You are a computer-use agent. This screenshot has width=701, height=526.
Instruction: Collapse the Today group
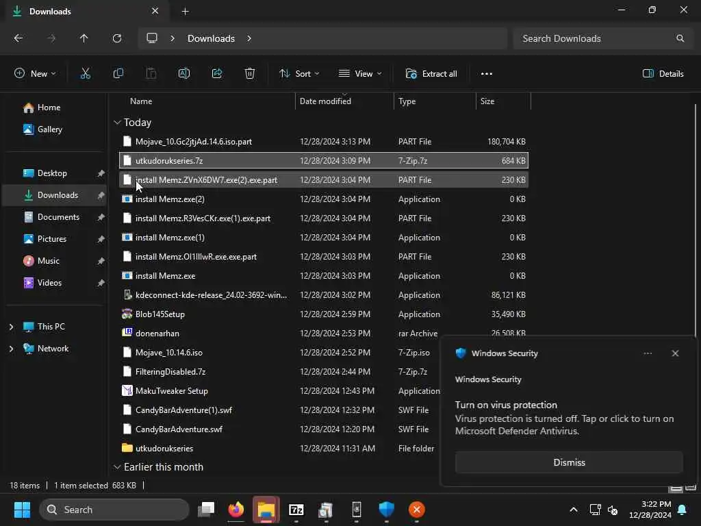117,122
